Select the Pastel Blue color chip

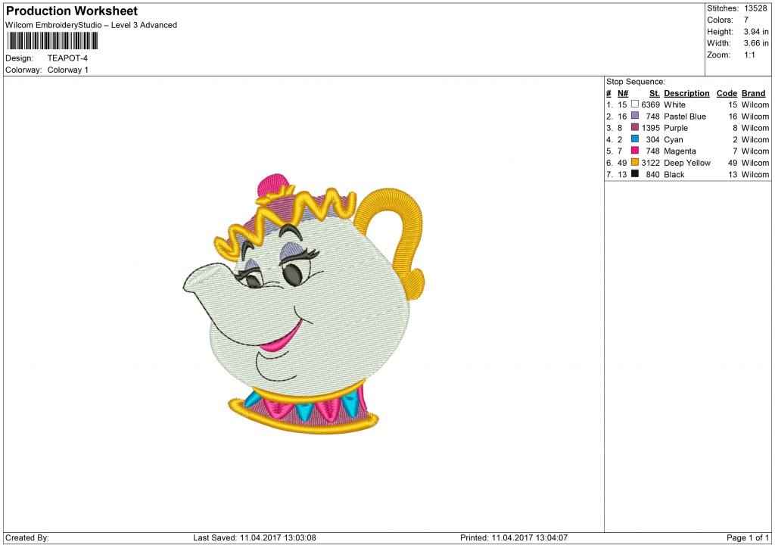pyautogui.click(x=634, y=116)
